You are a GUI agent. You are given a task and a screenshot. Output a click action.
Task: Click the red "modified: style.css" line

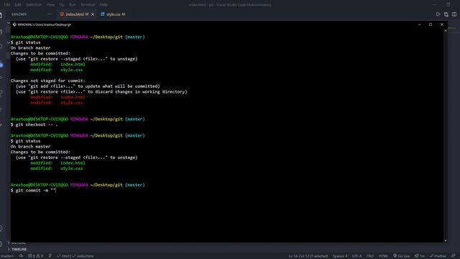coord(57,103)
